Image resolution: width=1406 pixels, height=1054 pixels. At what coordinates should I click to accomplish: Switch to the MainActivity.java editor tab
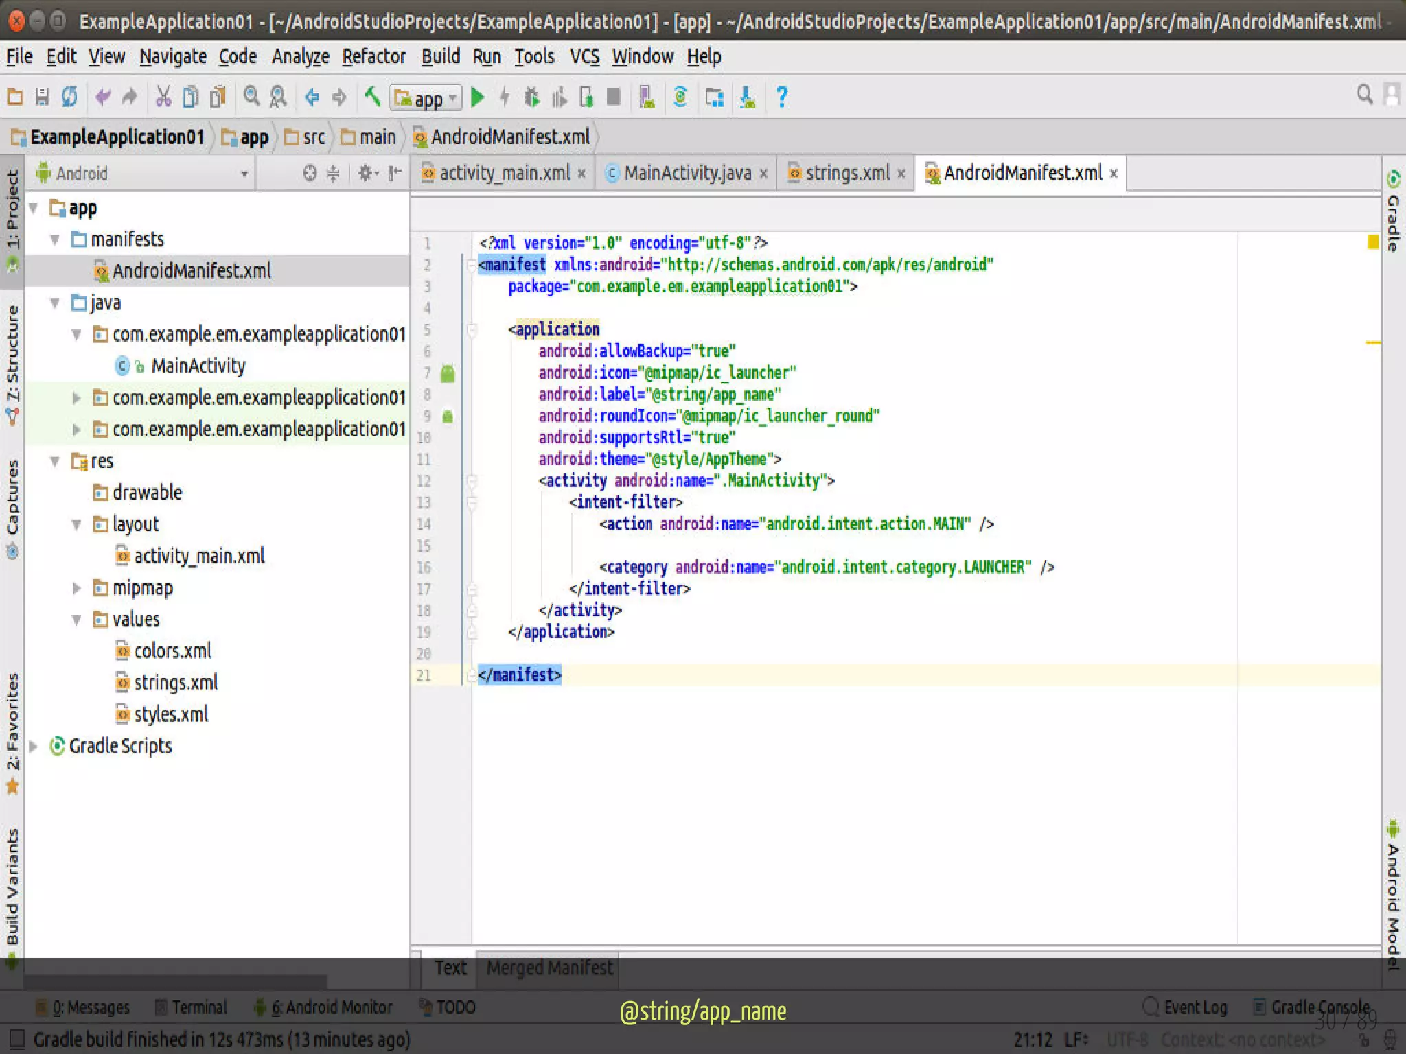tap(687, 173)
